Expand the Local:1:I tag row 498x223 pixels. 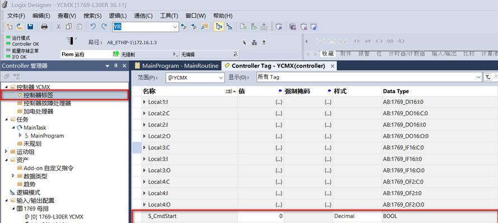tap(144, 102)
